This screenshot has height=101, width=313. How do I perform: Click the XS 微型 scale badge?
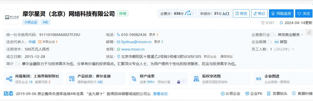(x=280, y=42)
